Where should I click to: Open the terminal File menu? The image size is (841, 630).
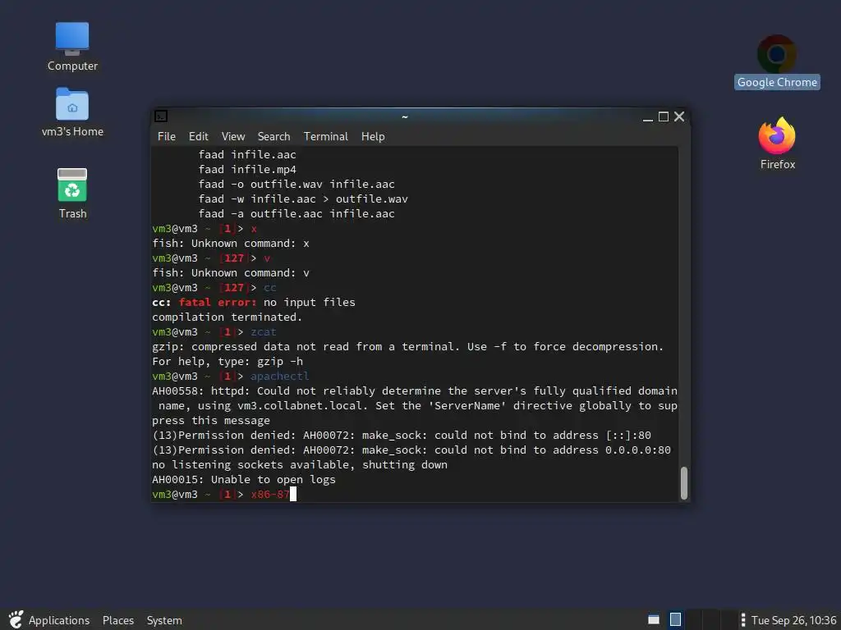166,137
